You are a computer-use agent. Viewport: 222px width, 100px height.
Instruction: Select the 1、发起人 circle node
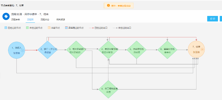click(x=16, y=50)
